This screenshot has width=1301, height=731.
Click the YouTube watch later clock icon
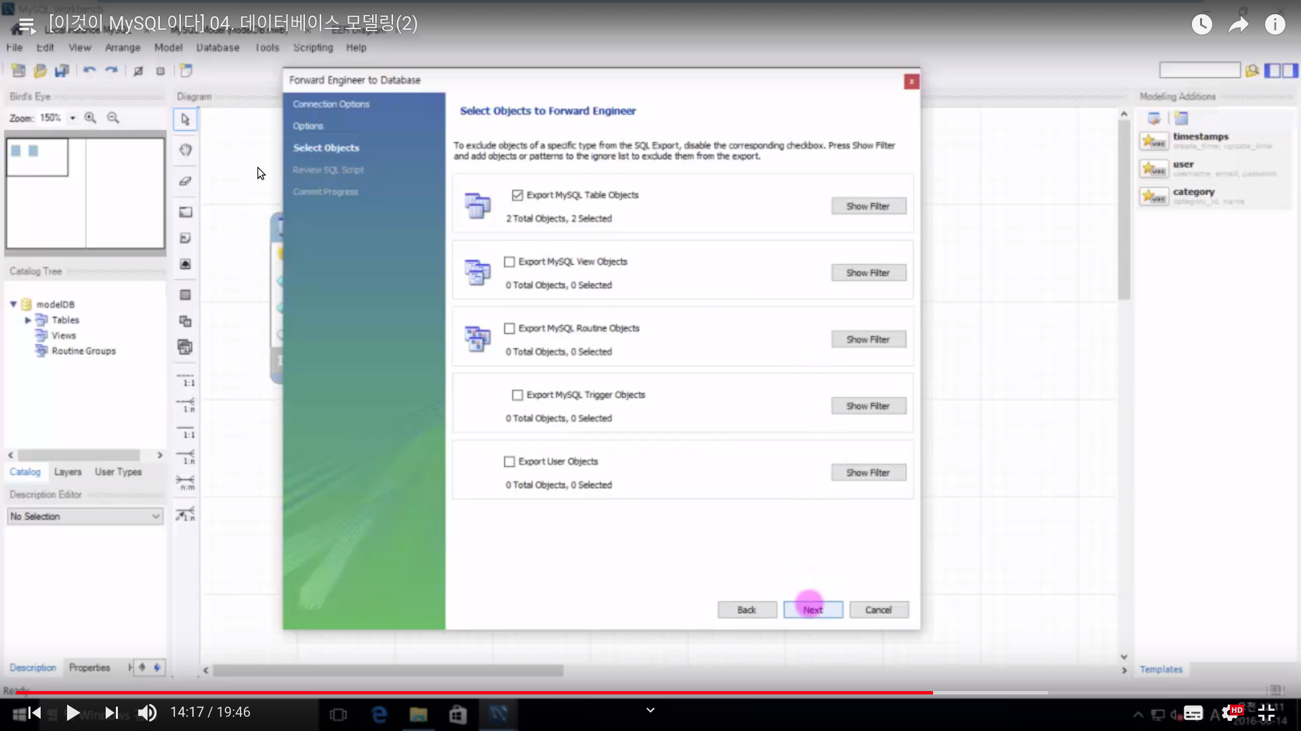[1201, 25]
